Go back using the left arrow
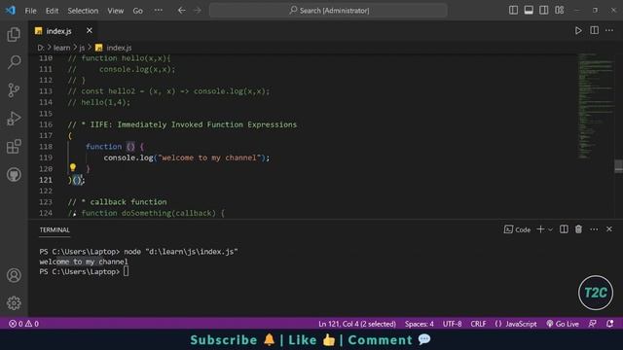Image resolution: width=623 pixels, height=350 pixels. [182, 11]
